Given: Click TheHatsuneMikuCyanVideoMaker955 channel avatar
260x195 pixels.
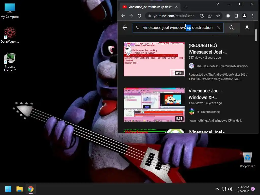Looking at the screenshot, I should coord(191,66).
